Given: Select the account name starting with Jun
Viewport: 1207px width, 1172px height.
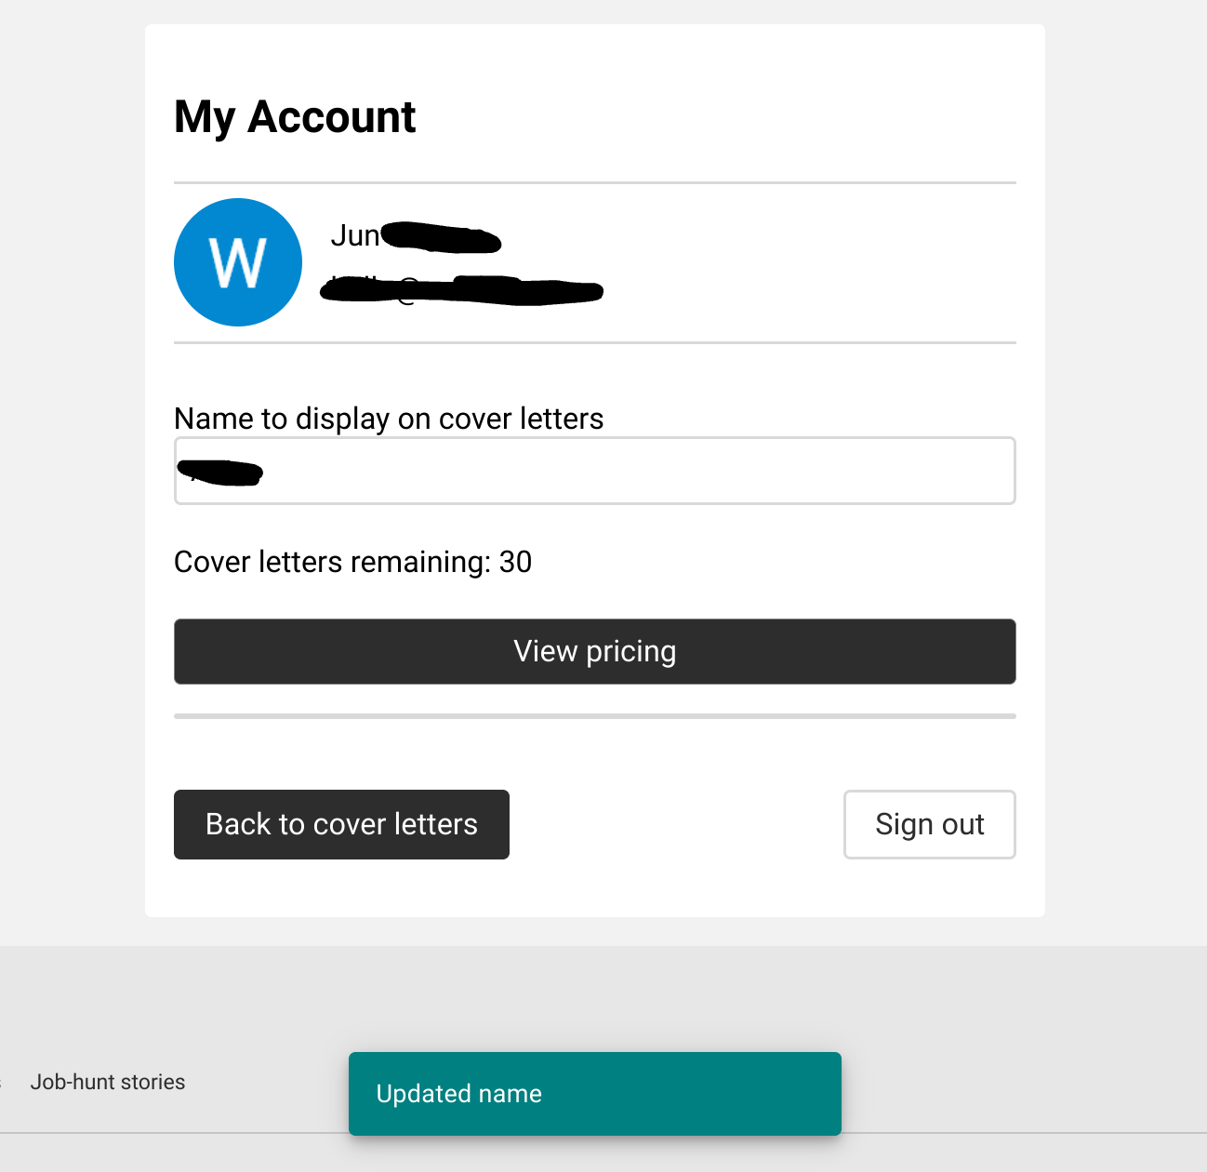Looking at the screenshot, I should [x=416, y=236].
